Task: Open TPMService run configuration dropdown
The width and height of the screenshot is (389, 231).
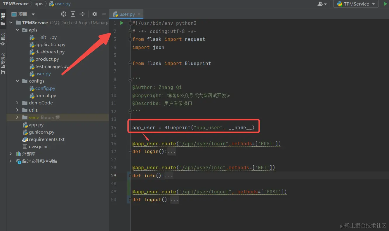Action: [356, 4]
